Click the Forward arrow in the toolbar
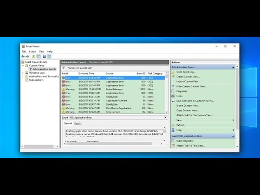Viewport: 260px width, 195px height. coord(27,56)
